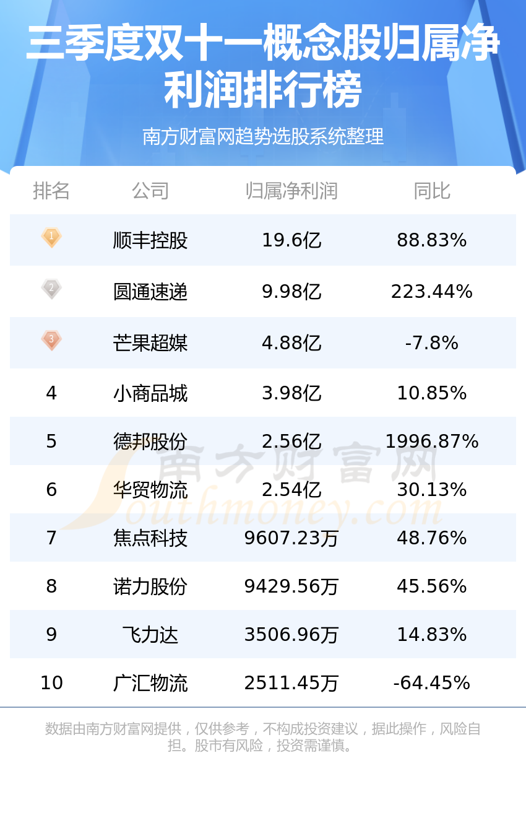Viewport: 526px width, 836px height.
Task: Click the subtitle 南方财富网趋势选股系统整理
Action: pyautogui.click(x=263, y=136)
